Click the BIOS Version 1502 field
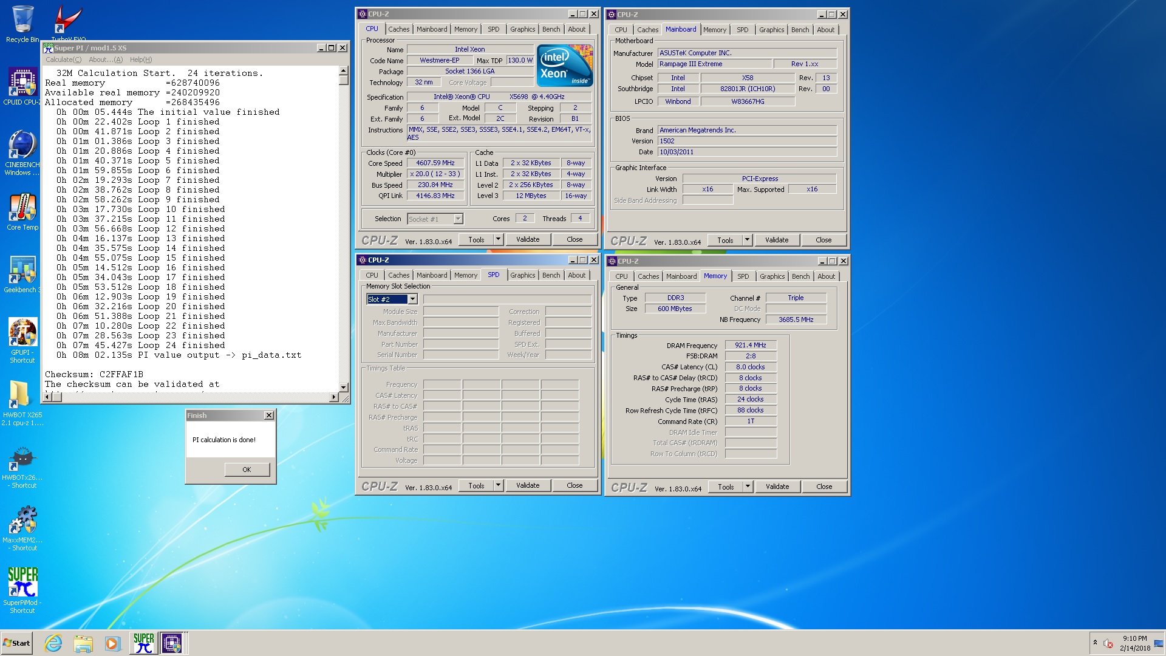Viewport: 1166px width, 656px height. click(747, 141)
